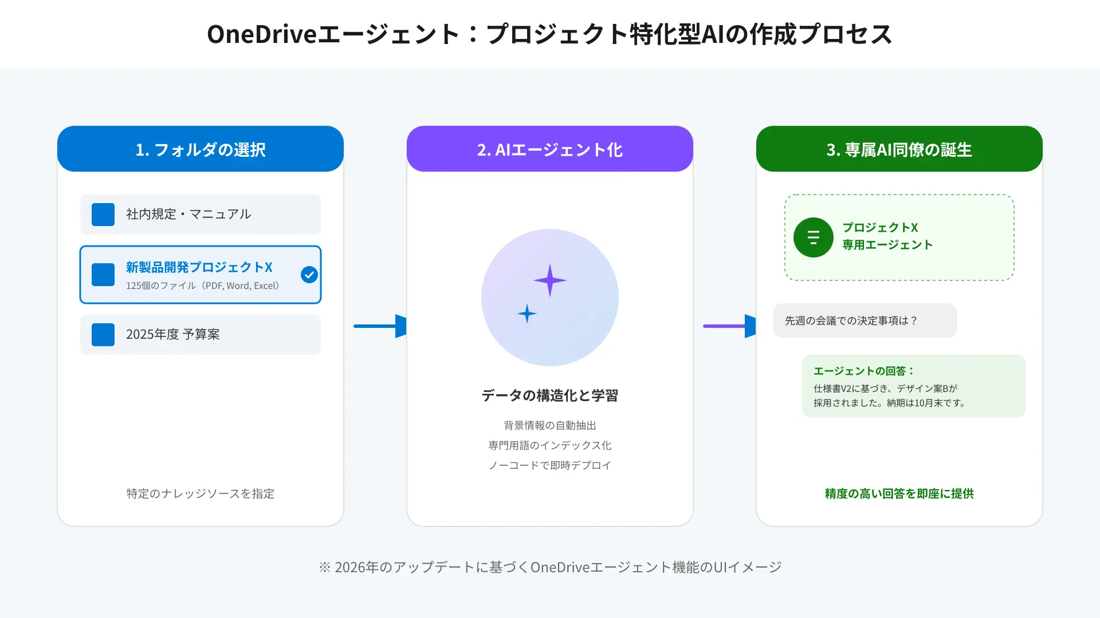Click the small blue sparkle star icon
This screenshot has height=618, width=1100.
[x=527, y=314]
